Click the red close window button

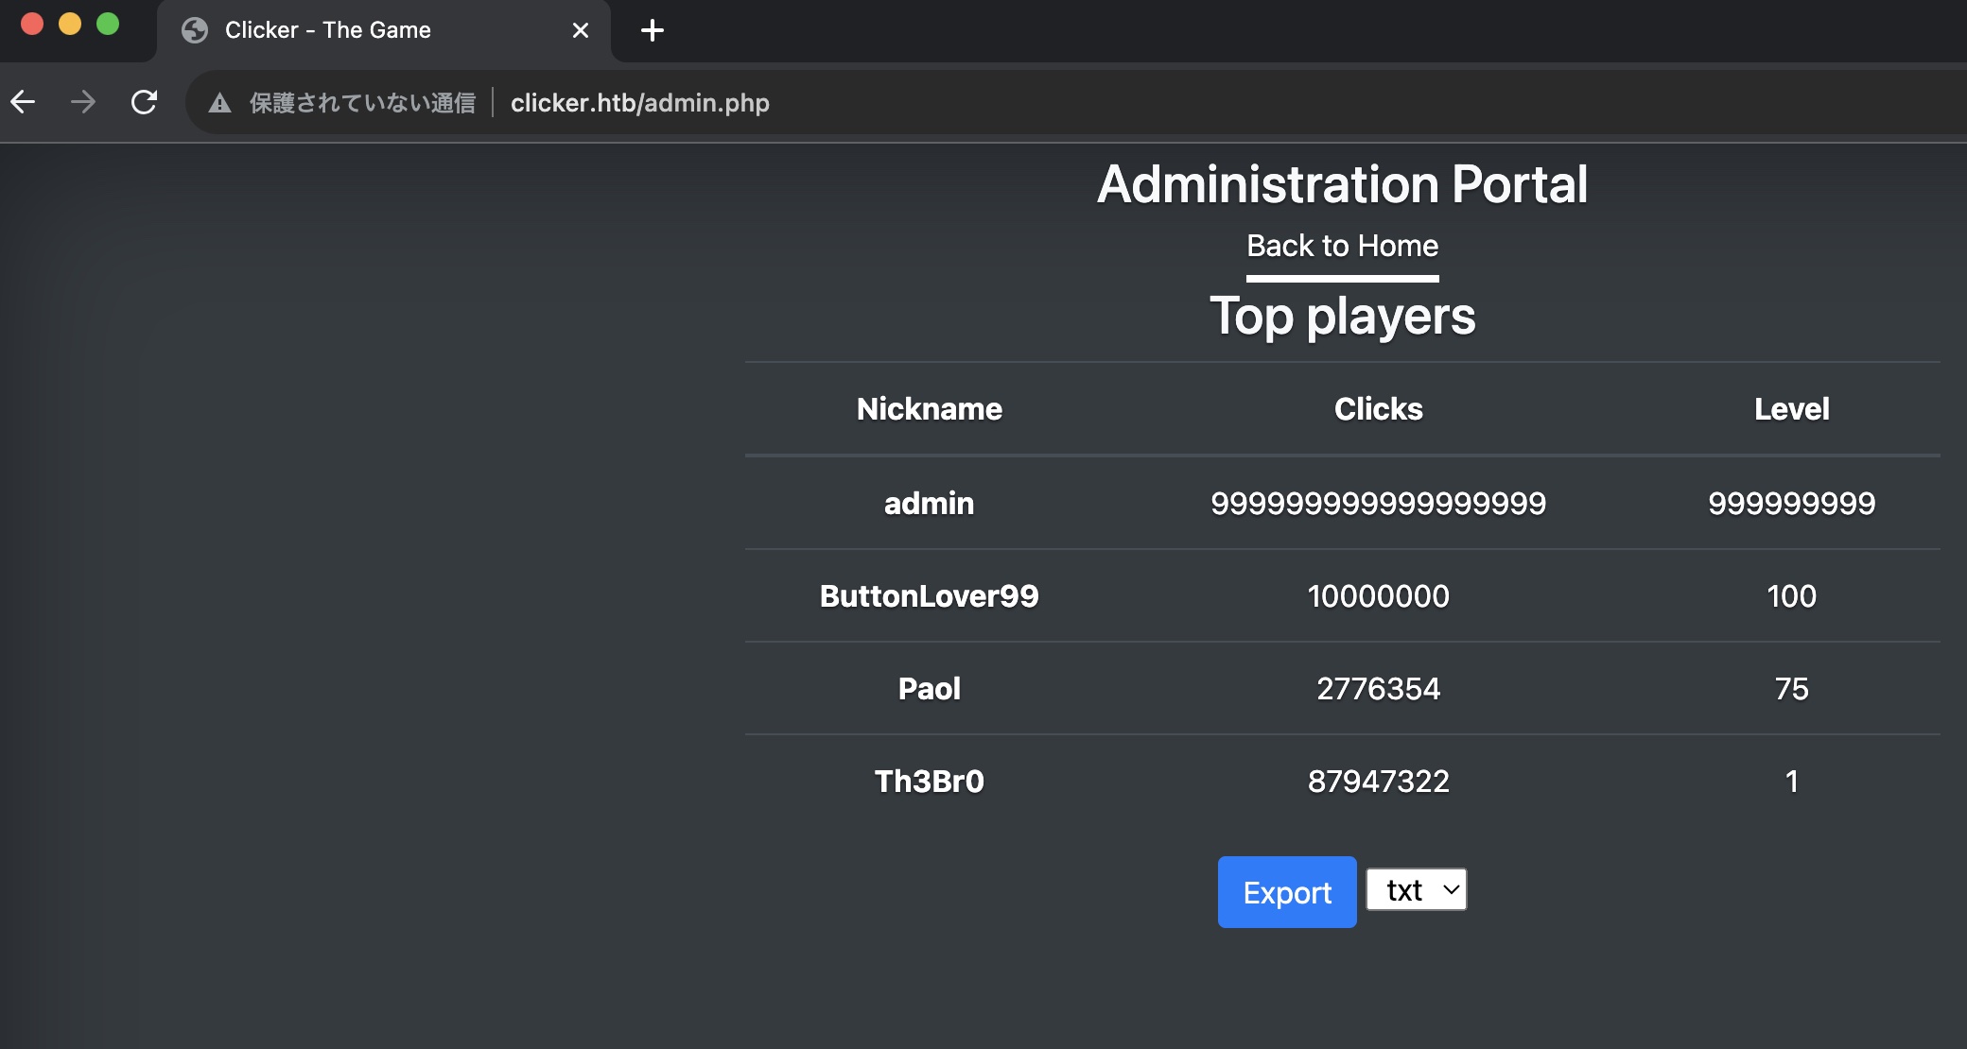point(32,25)
